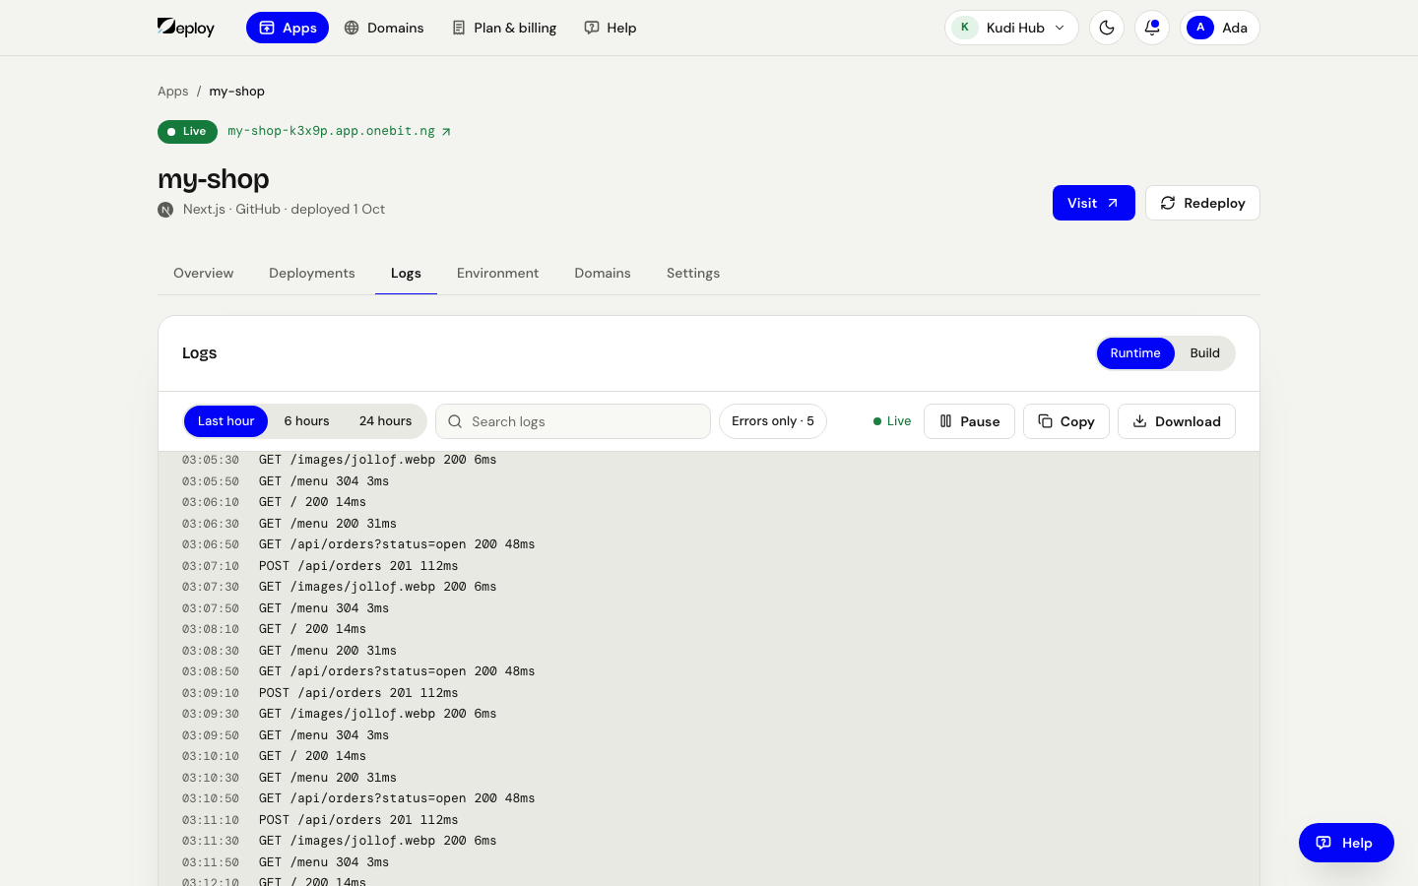1418x886 pixels.
Task: Toggle the Errors only filter
Action: 773,421
